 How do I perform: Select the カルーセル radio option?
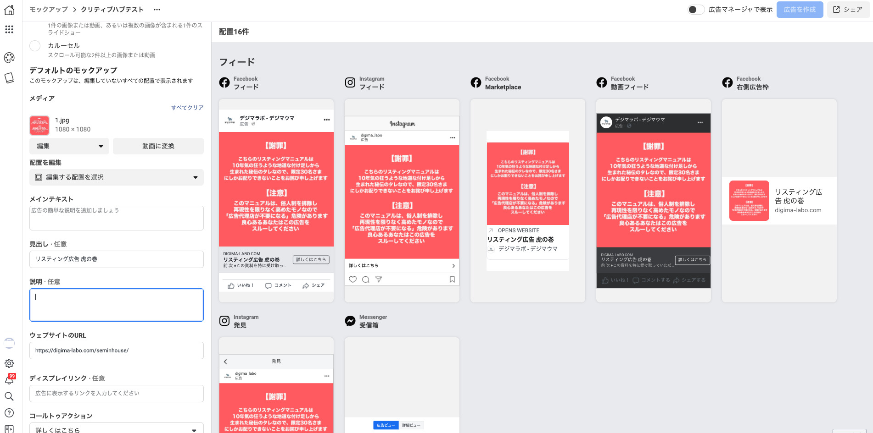tap(35, 46)
